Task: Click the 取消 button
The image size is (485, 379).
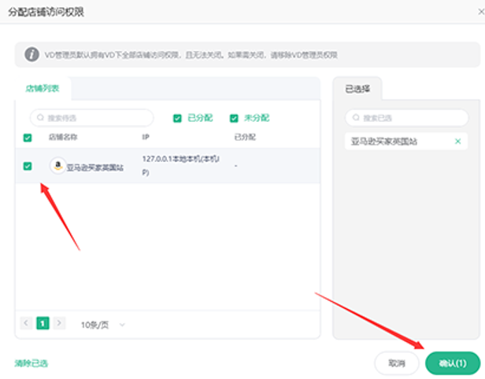Action: [397, 363]
